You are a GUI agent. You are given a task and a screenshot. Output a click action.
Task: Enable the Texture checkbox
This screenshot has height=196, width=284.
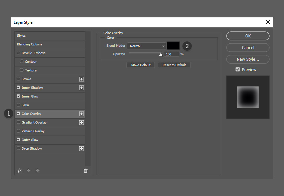[22, 70]
